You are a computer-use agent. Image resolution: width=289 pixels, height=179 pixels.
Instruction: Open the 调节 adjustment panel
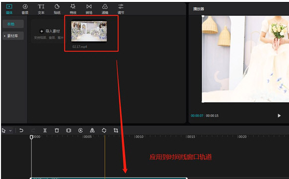click(x=121, y=9)
